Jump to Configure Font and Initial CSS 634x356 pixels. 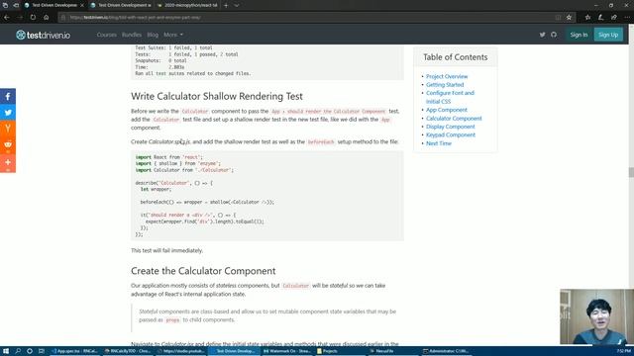tap(450, 97)
